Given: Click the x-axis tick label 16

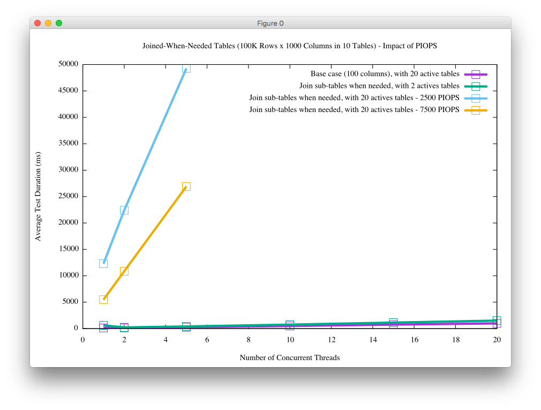Looking at the screenshot, I should [415, 340].
